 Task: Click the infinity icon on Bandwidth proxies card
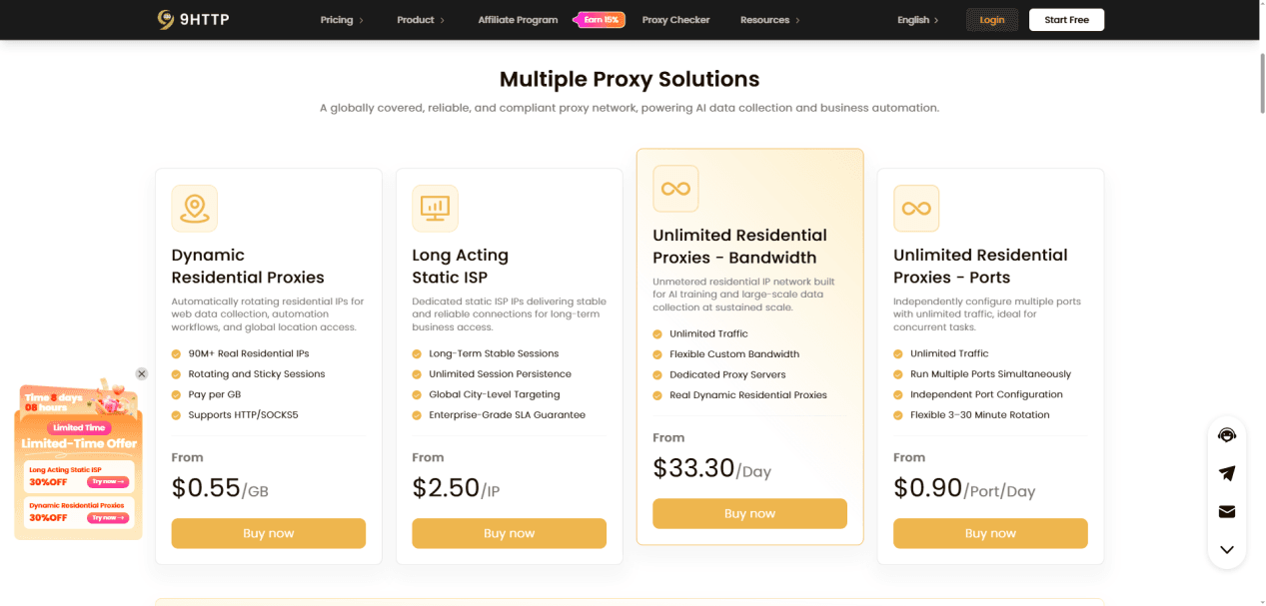point(675,189)
